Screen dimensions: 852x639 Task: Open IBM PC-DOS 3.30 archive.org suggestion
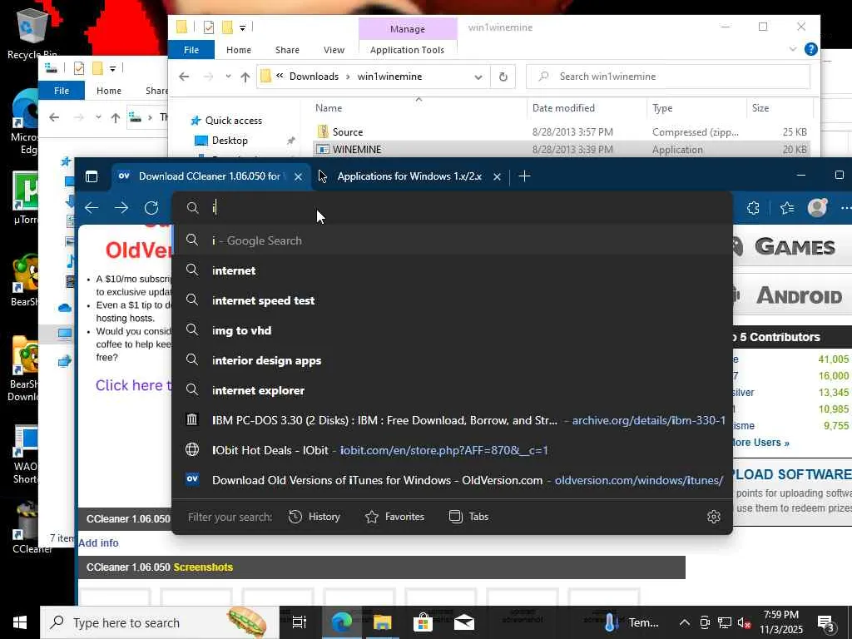[452, 420]
